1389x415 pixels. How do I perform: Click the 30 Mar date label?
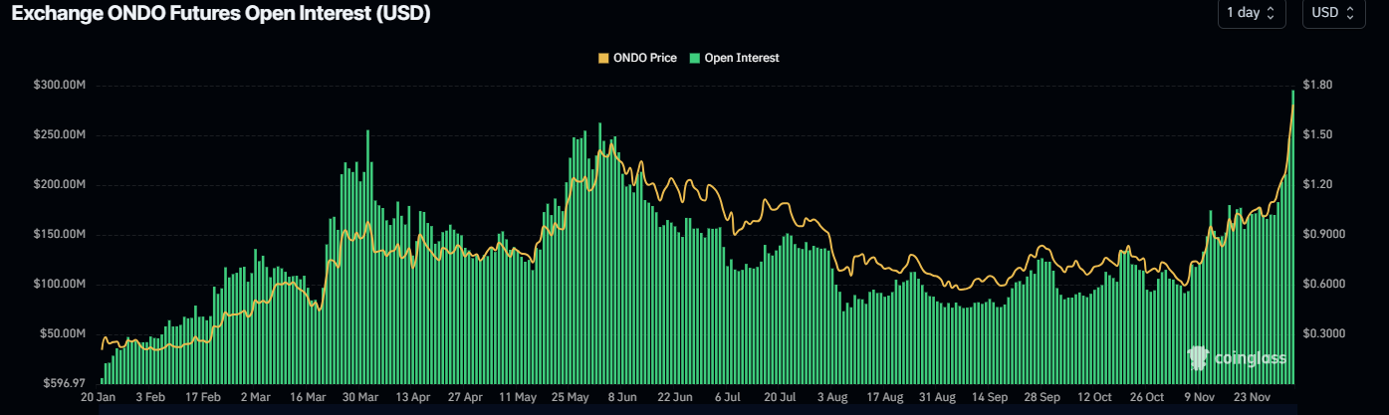[360, 396]
